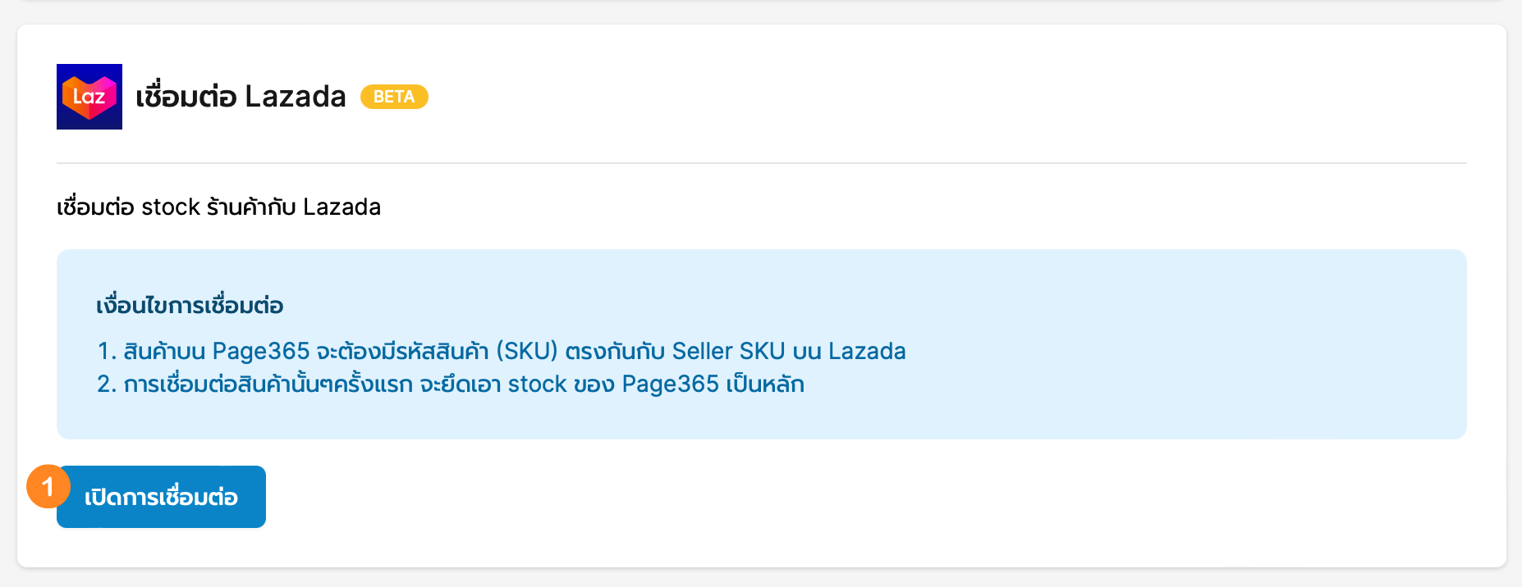Click the yellow BETA badge
This screenshot has width=1522, height=587.
(395, 97)
